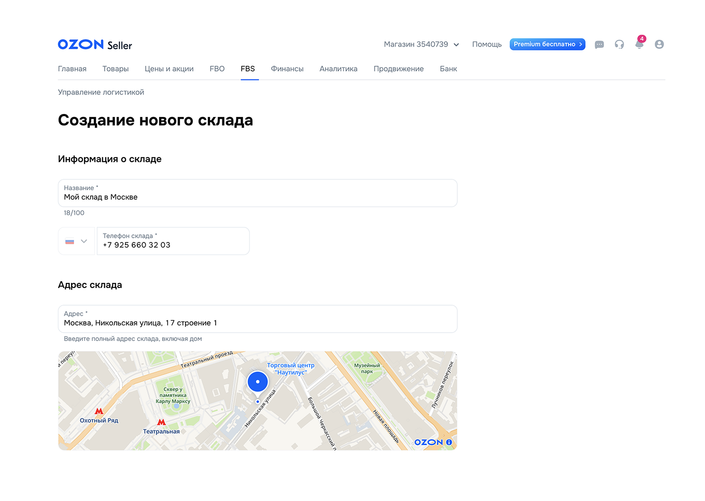Open the country flag dropdown for phone
705x501 pixels.
76,241
